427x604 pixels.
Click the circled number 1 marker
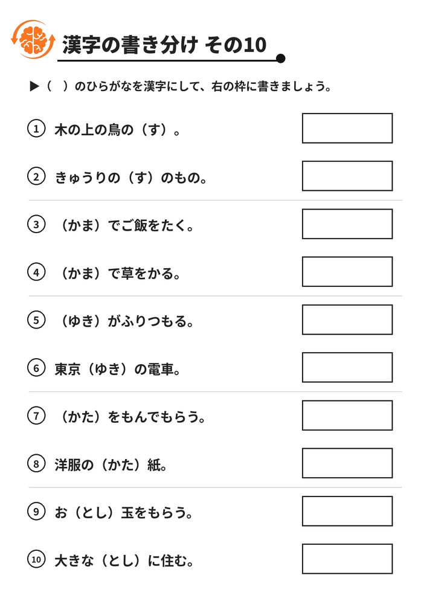point(36,129)
